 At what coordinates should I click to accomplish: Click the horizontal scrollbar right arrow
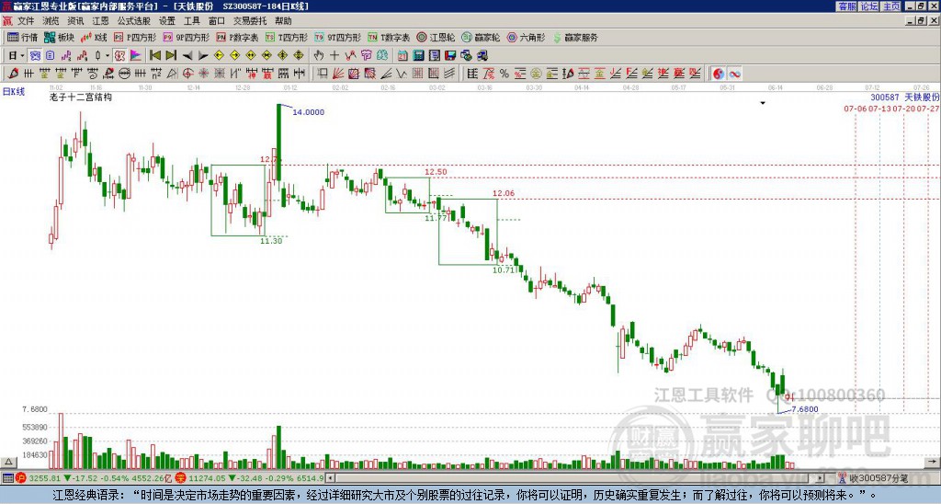pyautogui.click(x=821, y=478)
